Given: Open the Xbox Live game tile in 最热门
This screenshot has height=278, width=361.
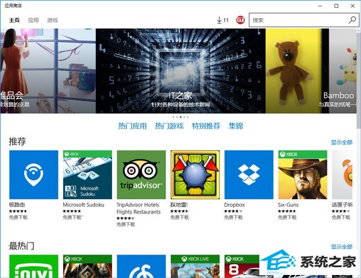Looking at the screenshot, I should [195, 266].
